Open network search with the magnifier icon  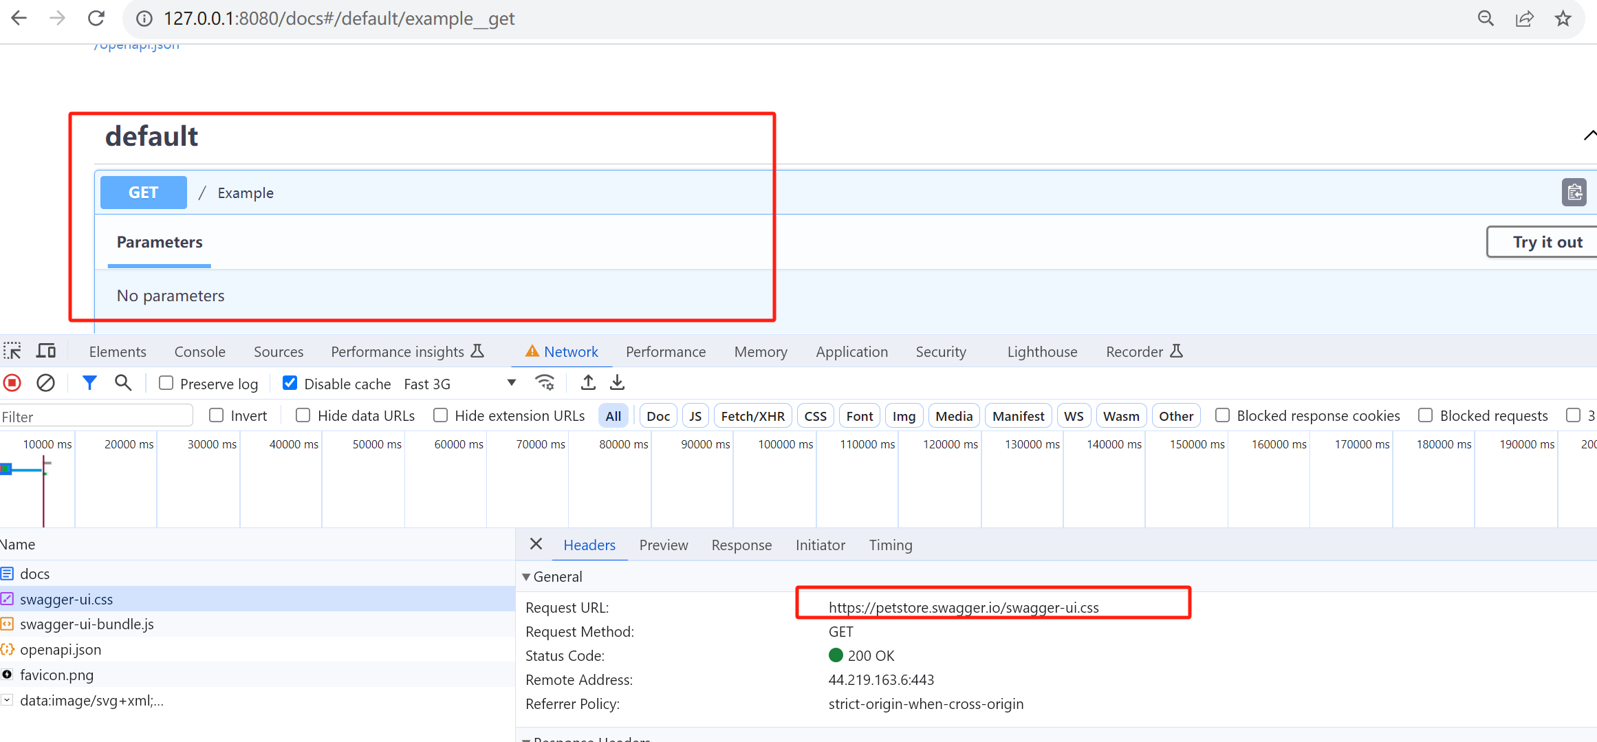[x=123, y=383]
